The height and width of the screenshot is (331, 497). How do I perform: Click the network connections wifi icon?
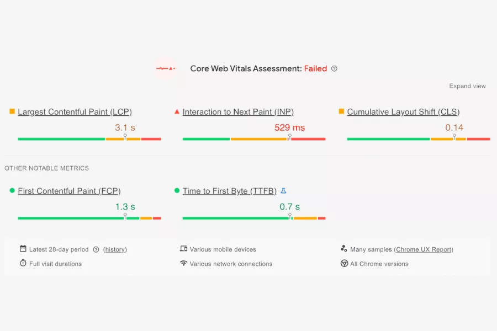[184, 264]
